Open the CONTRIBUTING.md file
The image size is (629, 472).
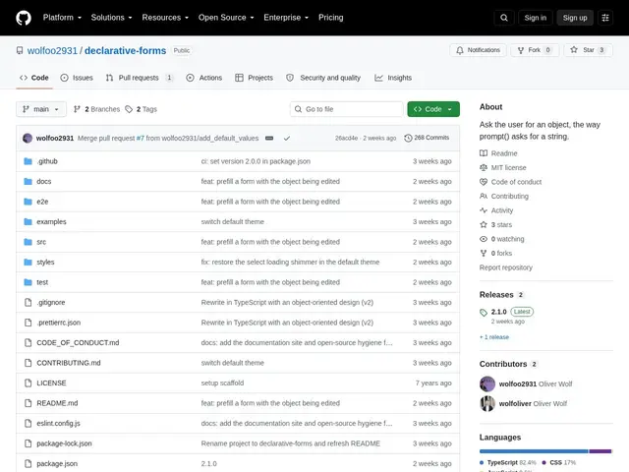69,363
